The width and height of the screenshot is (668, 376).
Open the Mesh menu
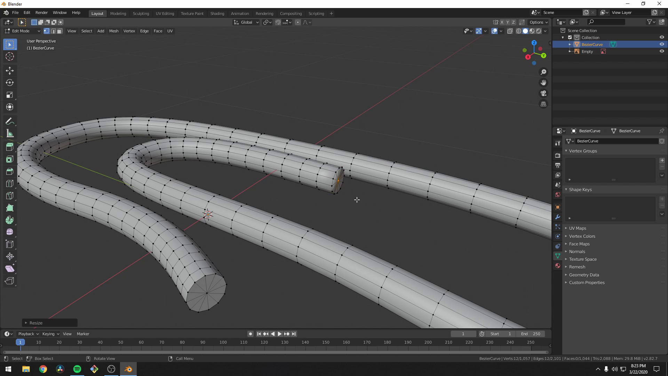pyautogui.click(x=114, y=31)
